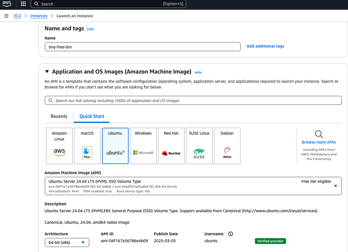Open the AWS console home logo
This screenshot has height=252, width=348.
tap(7, 4)
